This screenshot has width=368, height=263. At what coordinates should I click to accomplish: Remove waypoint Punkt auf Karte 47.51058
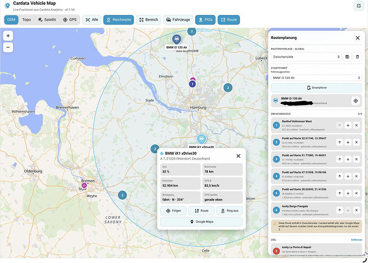pyautogui.click(x=356, y=176)
